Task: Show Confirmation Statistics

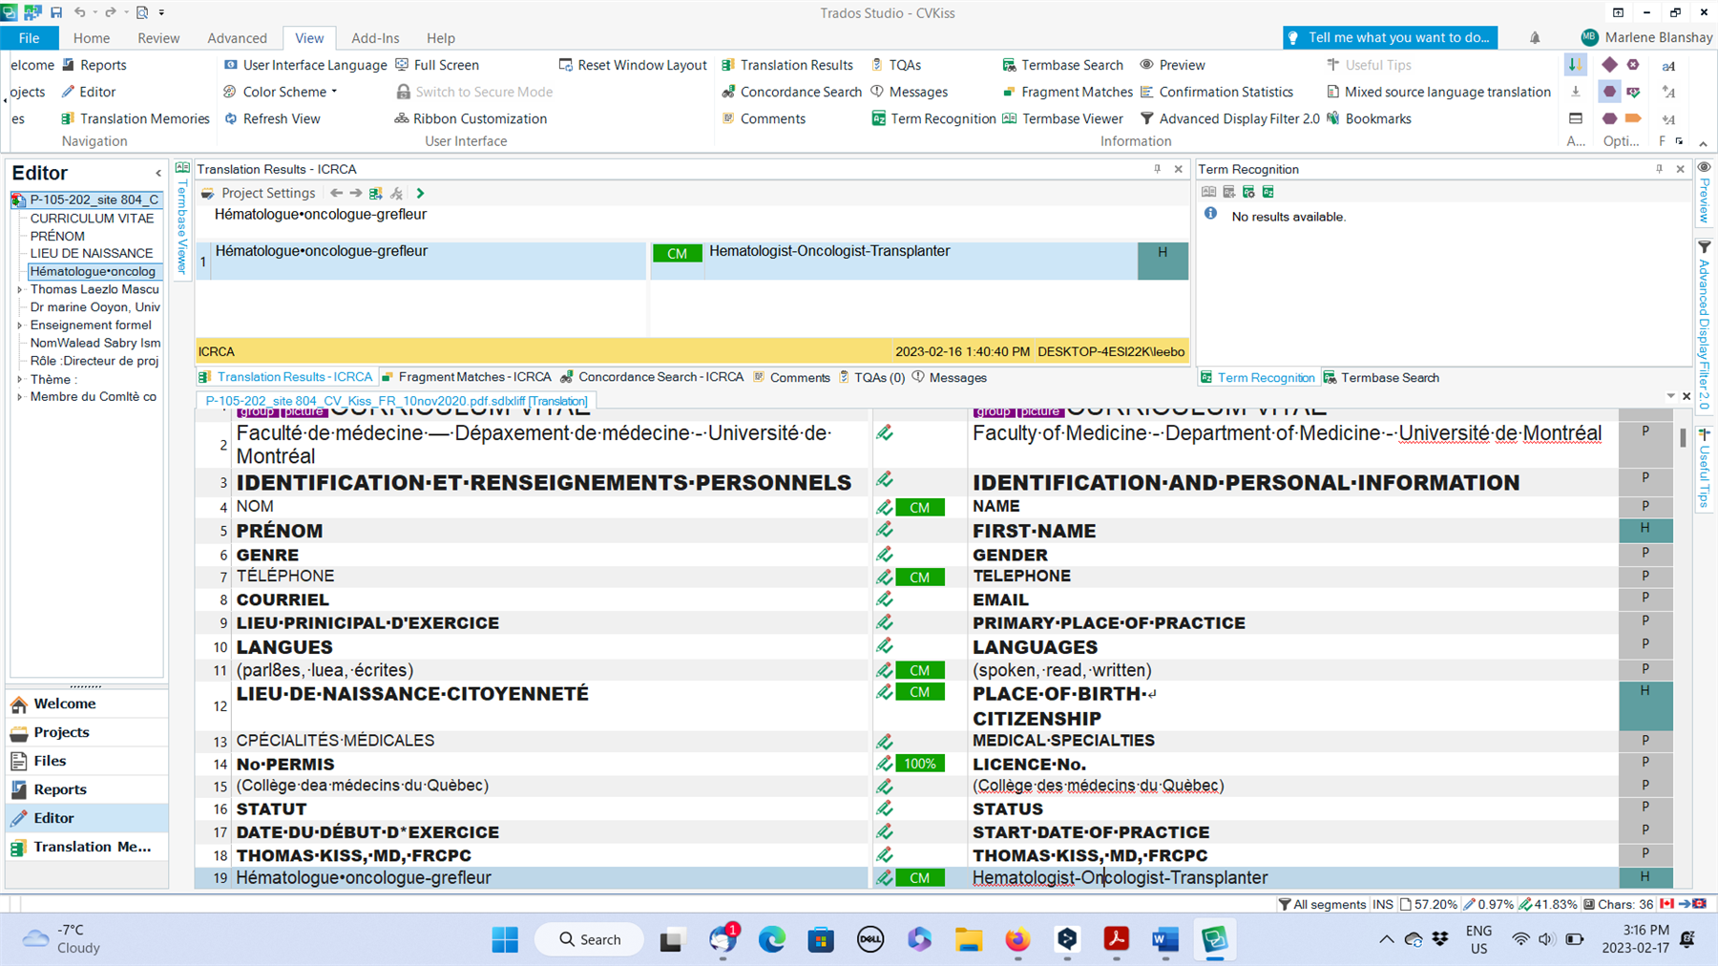Action: pyautogui.click(x=1216, y=92)
